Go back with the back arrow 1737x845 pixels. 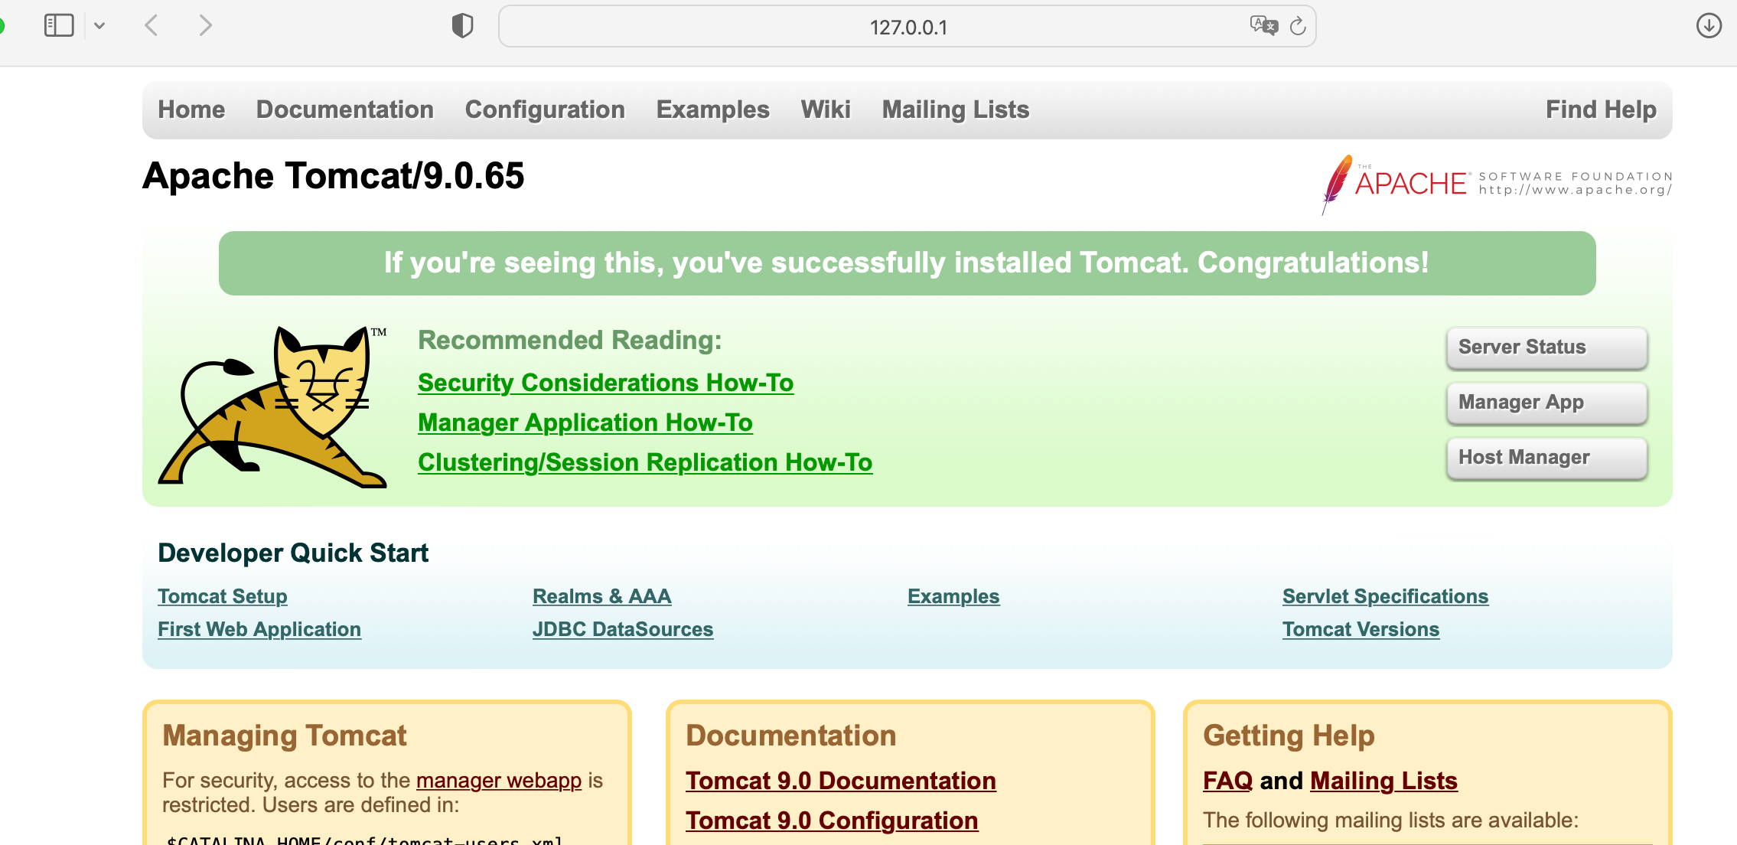pos(152,25)
